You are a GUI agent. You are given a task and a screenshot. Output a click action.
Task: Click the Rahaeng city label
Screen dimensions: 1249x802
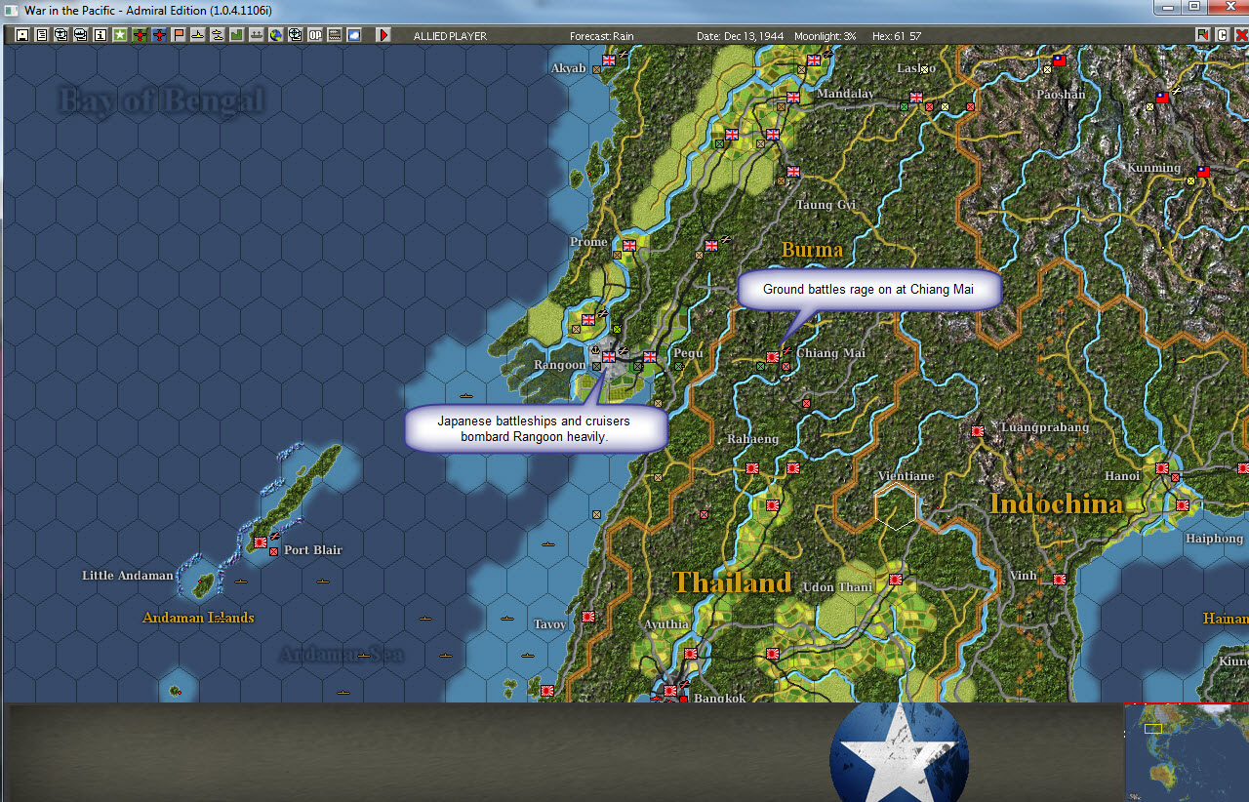tap(752, 439)
